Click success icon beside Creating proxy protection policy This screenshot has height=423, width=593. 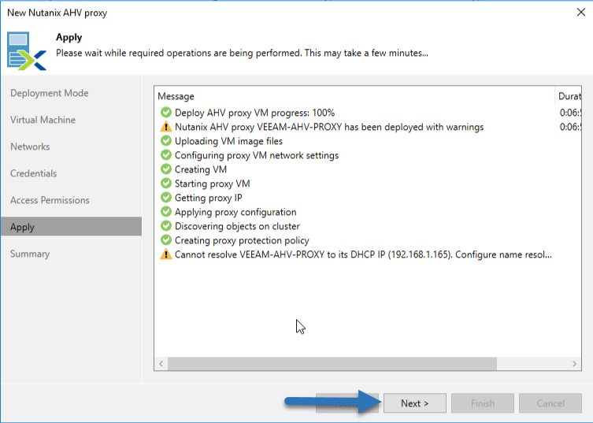pos(165,240)
